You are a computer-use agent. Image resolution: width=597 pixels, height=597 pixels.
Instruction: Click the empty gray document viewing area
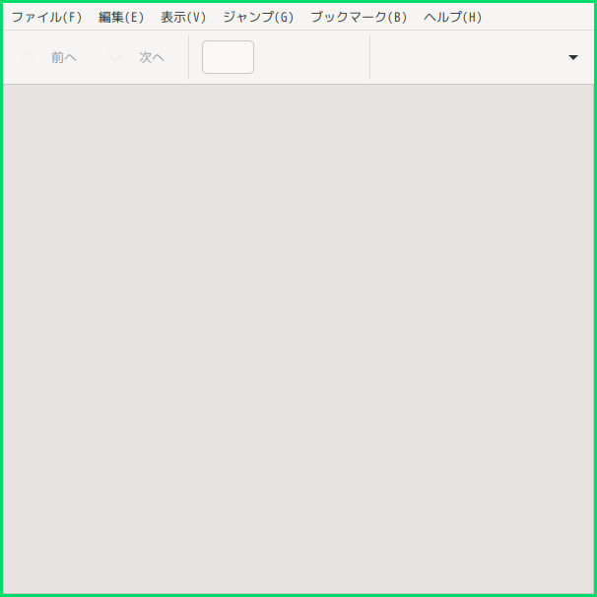[x=298, y=339]
